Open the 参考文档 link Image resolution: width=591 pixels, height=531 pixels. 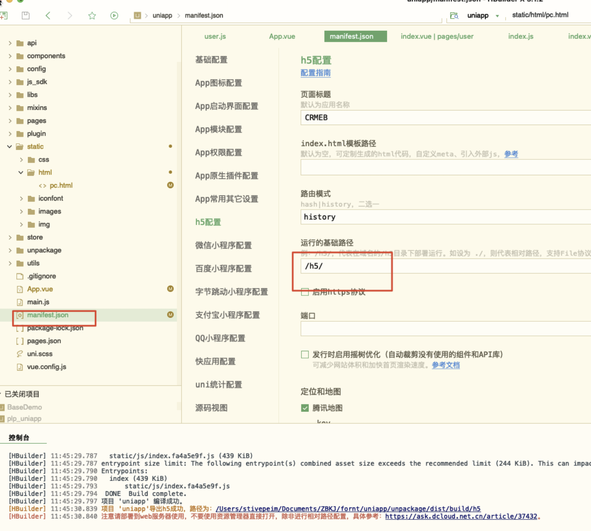446,365
